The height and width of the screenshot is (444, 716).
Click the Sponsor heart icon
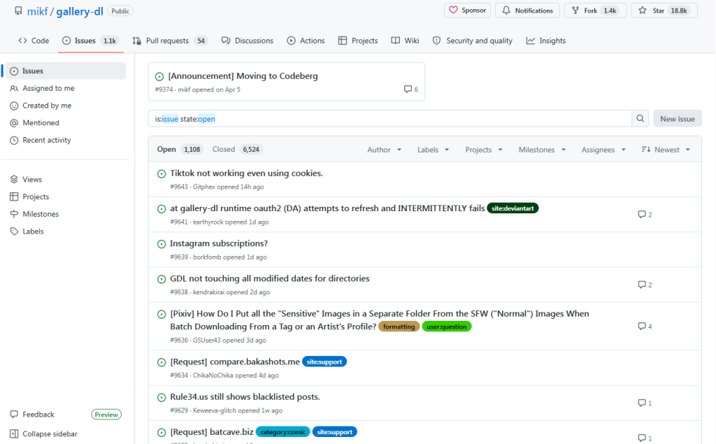point(453,10)
